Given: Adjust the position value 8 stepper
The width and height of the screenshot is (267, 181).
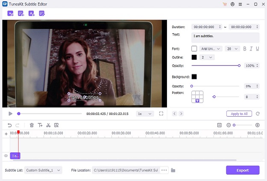Looking at the screenshot, I should [x=257, y=97].
